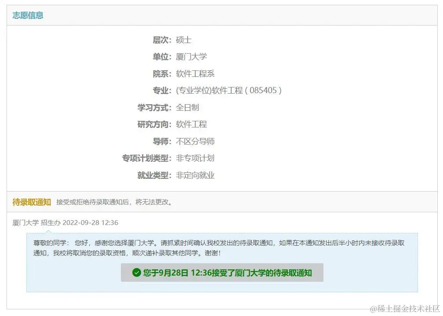Click the 专业 field label
This screenshot has height=316, width=443.
pos(162,91)
